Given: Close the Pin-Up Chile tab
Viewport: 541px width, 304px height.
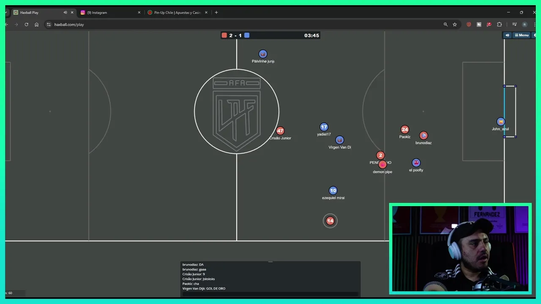Looking at the screenshot, I should [x=206, y=13].
